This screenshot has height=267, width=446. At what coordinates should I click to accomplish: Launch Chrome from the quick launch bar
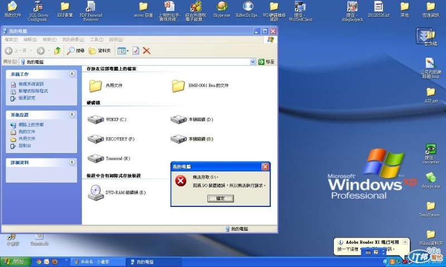pyautogui.click(x=38, y=261)
